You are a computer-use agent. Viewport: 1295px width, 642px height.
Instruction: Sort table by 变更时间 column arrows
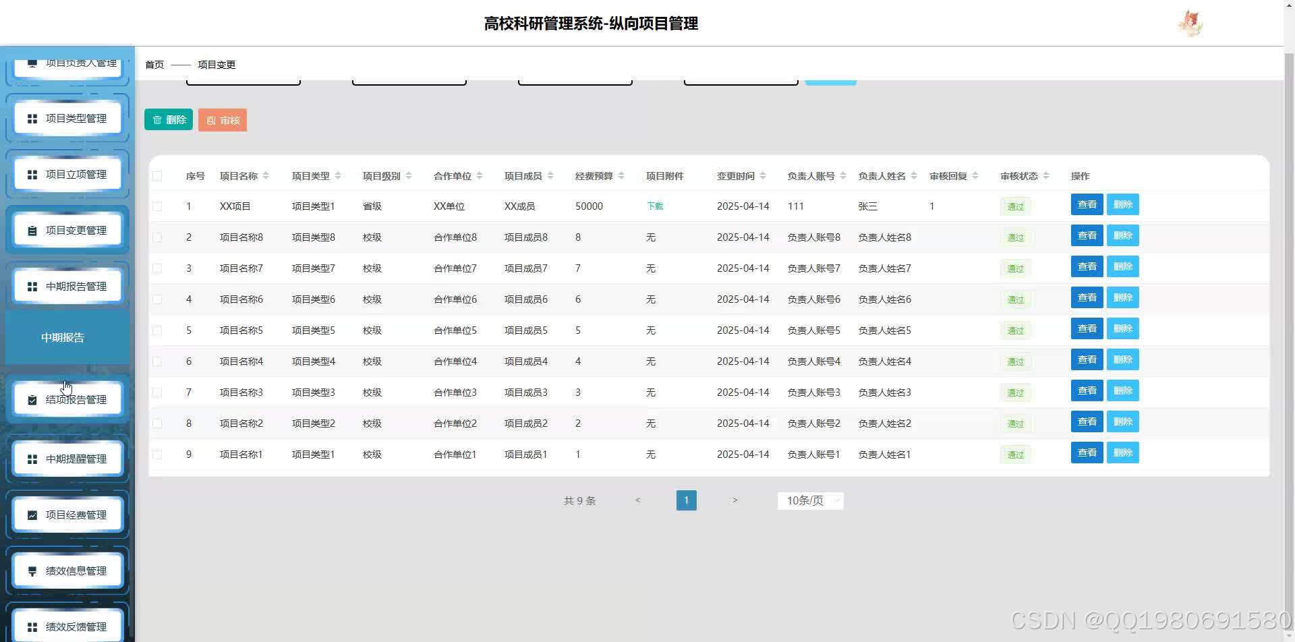tap(763, 176)
